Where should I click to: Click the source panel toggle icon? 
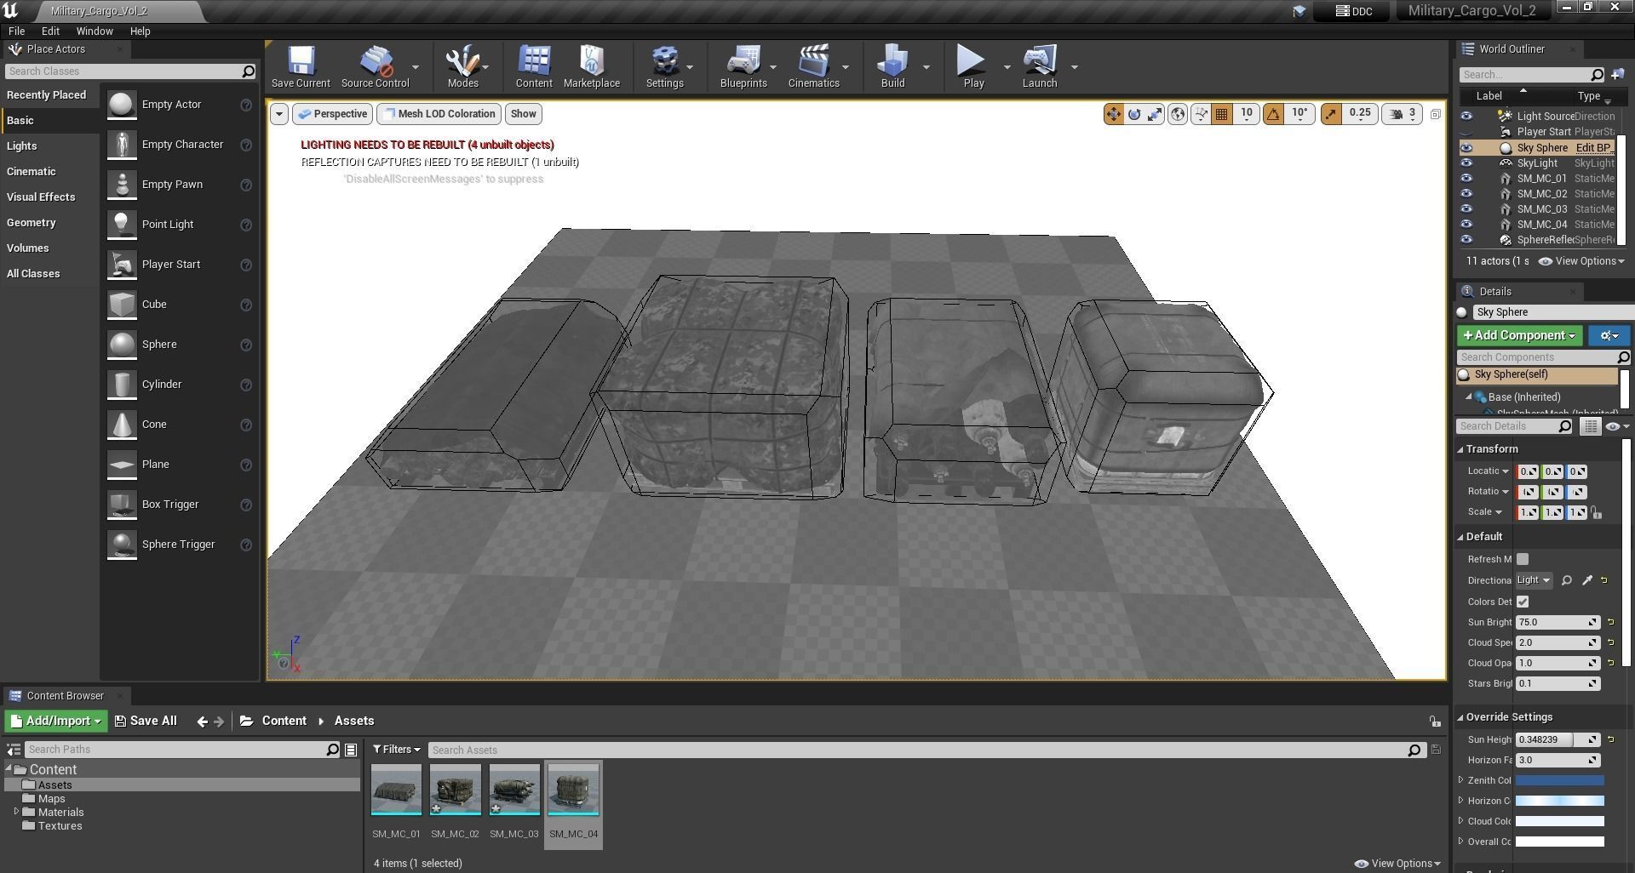(14, 750)
